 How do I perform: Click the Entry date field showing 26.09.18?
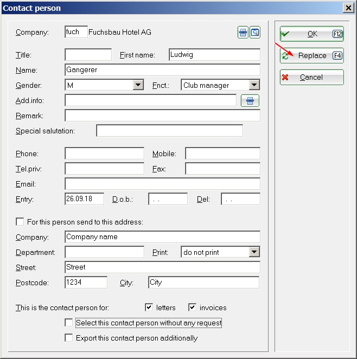[x=84, y=199]
